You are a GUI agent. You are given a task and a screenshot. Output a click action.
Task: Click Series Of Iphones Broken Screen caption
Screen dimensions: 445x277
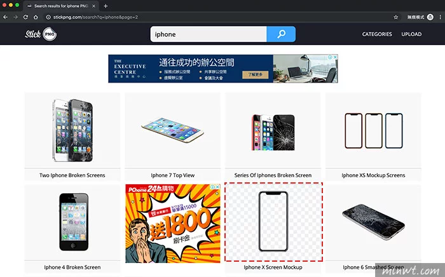click(x=273, y=175)
